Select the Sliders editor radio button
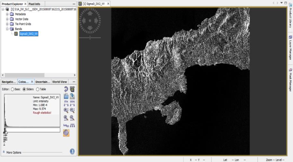This screenshot has height=162, width=293. coord(24,89)
